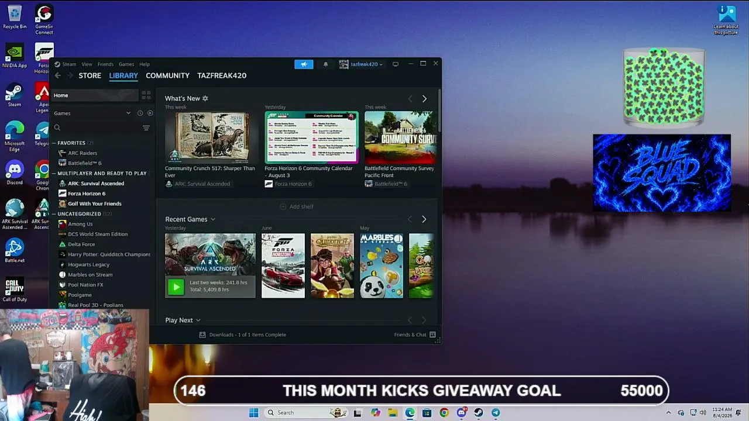Open the View menu
This screenshot has height=421, width=749.
tap(87, 64)
